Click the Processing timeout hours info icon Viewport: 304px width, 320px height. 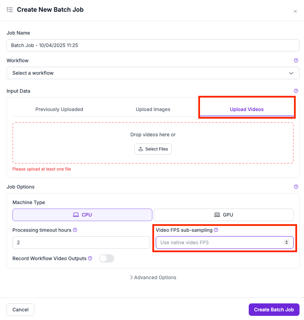point(75,230)
